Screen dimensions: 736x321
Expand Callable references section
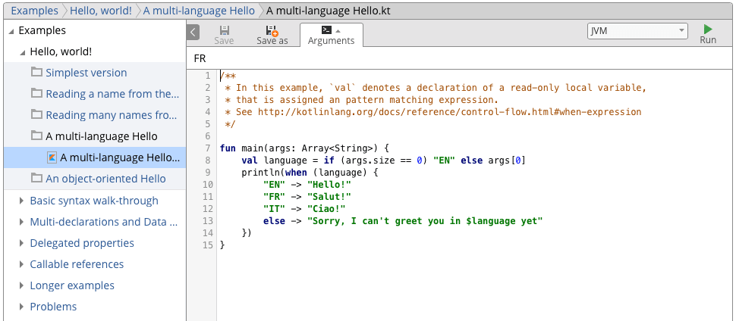click(21, 264)
